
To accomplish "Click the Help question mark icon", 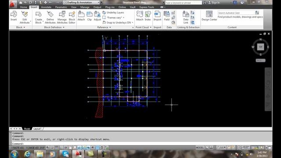I will 242,3.
